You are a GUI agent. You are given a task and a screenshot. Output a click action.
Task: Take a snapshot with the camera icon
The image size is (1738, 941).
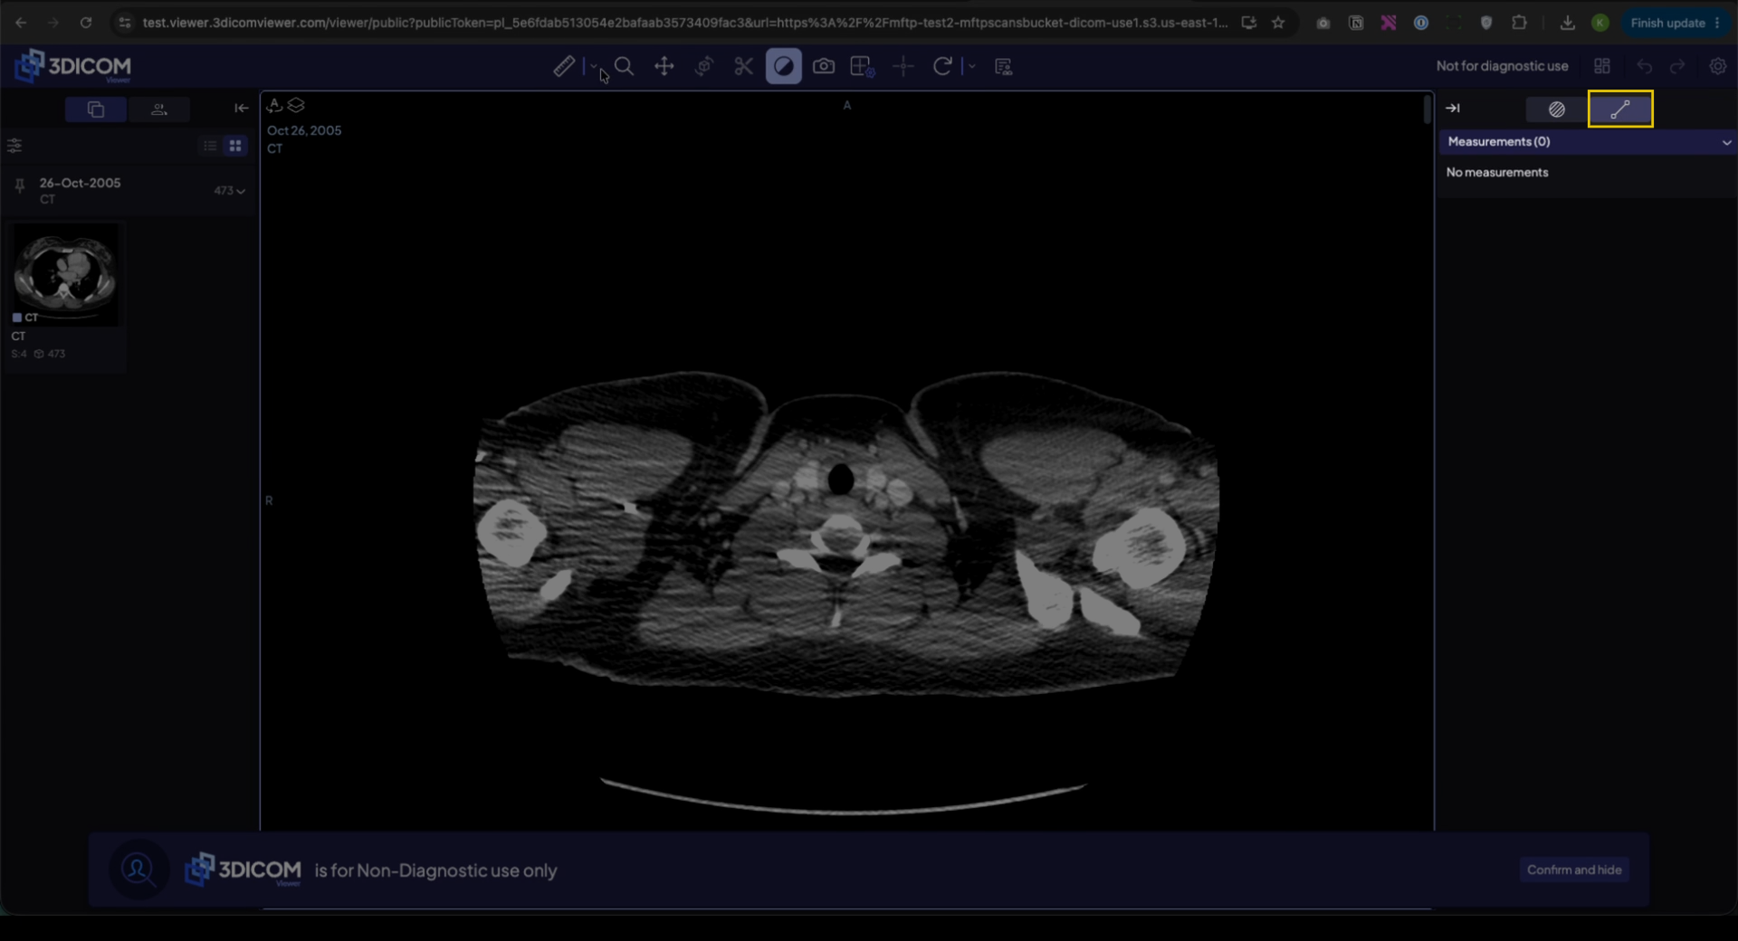[823, 66]
